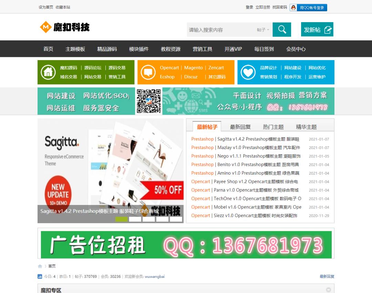Open 营销工具 in the navigation bar
This screenshot has width=372, height=293.
203,49
